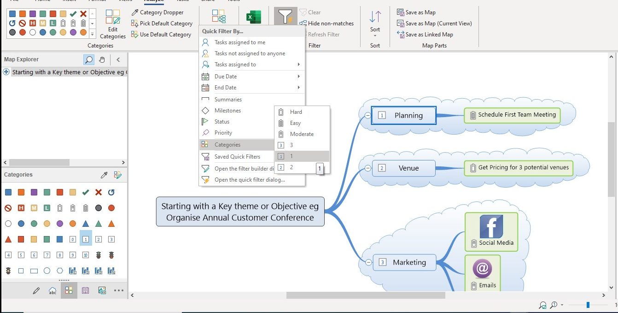Select the red H category icon in panel
The image size is (618, 313).
pos(21,208)
